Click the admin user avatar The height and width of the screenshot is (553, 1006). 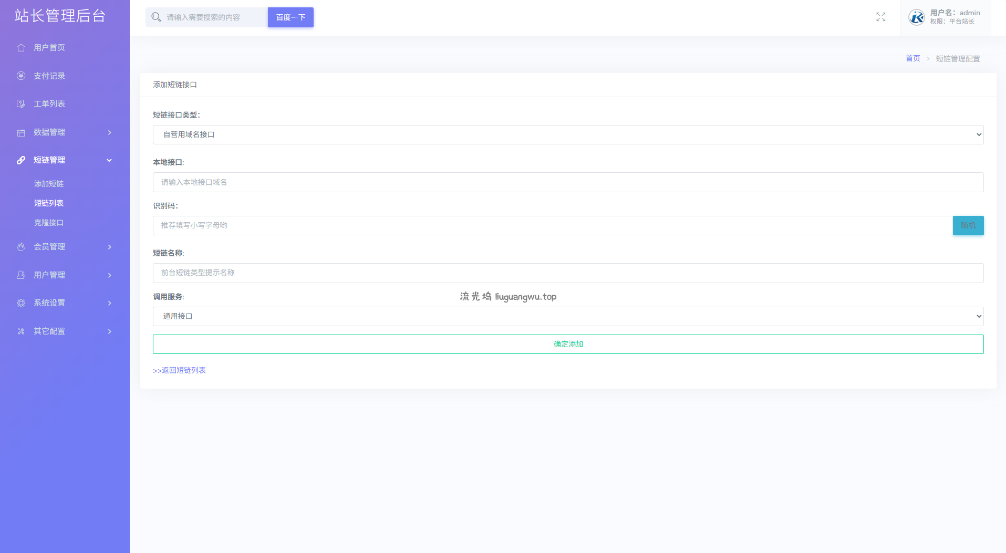917,17
